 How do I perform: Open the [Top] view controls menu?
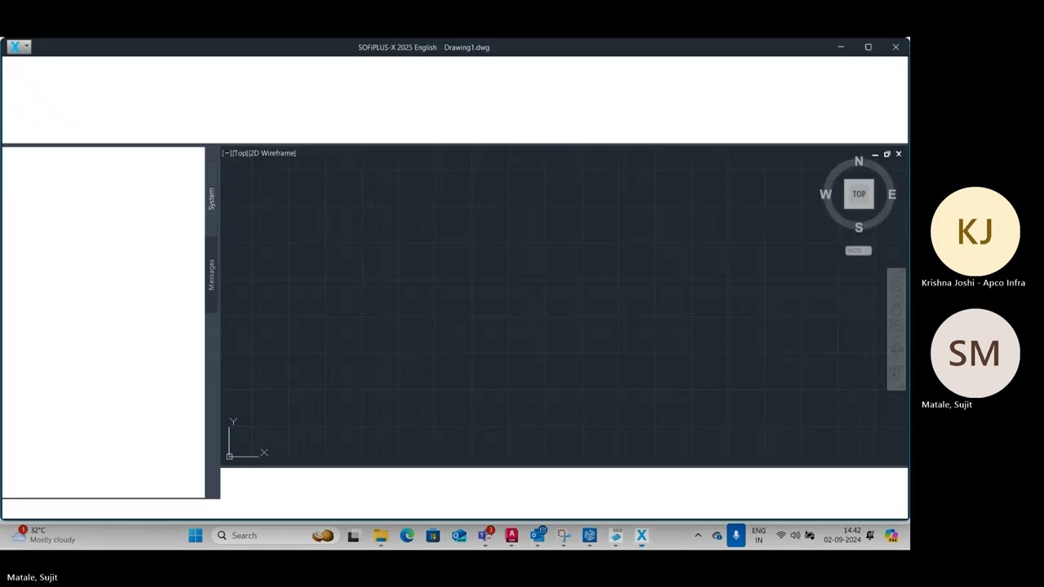coord(239,153)
